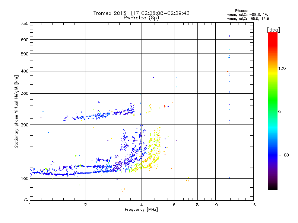Click the y-axis tick label "500"
This screenshot has width=298, height=223.
coord(25,54)
